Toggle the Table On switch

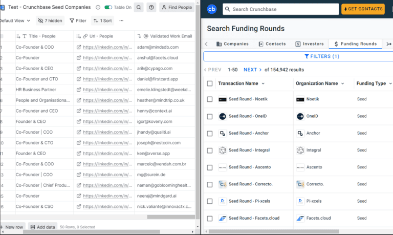[x=108, y=8]
